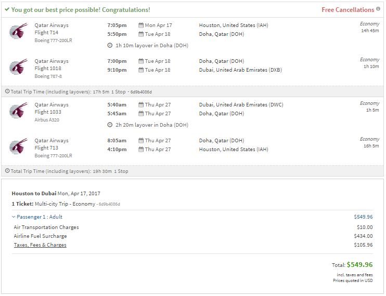Click the Qatar Airways logo for Flight 713
Image resolution: width=386 pixels, height=296 pixels.
click(18, 146)
